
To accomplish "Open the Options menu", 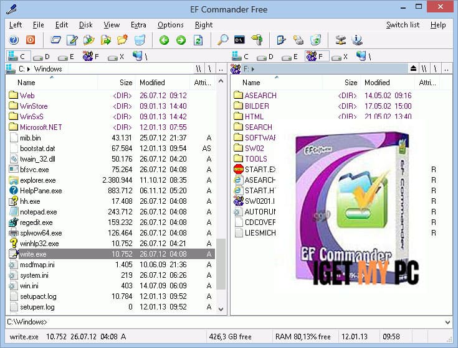I will coord(171,25).
